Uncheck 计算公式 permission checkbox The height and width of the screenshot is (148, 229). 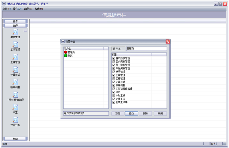pos(114,82)
